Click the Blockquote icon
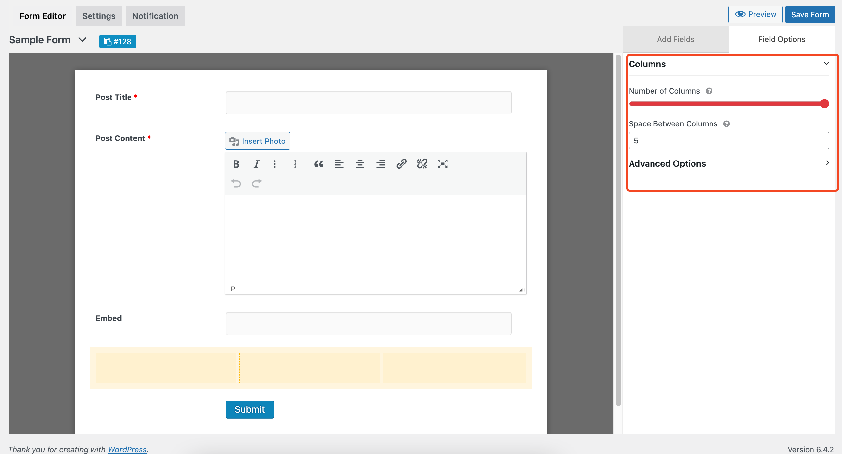842x454 pixels. pos(318,163)
